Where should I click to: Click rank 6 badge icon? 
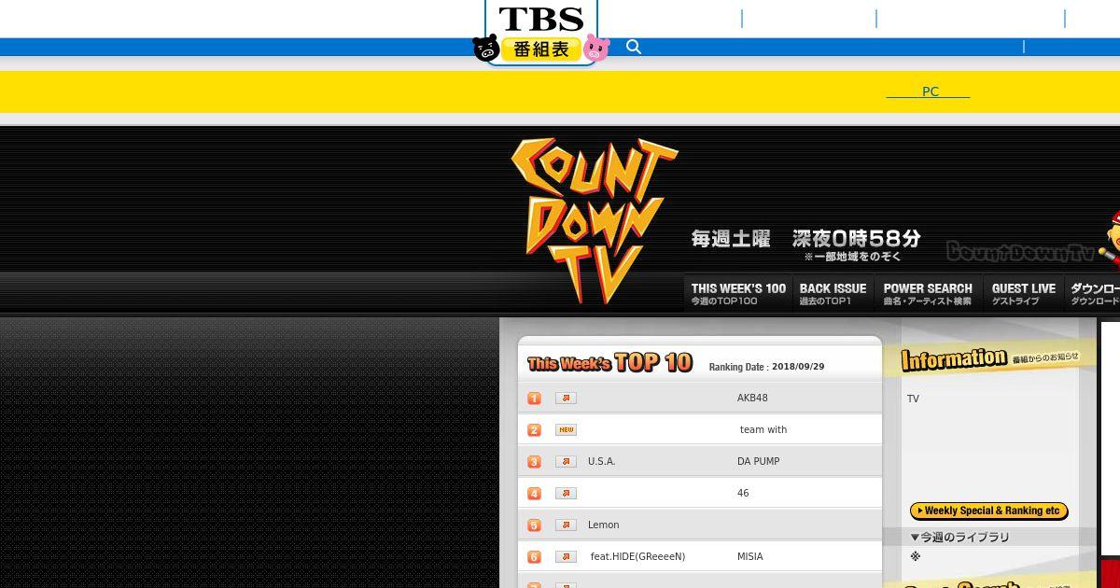[535, 557]
